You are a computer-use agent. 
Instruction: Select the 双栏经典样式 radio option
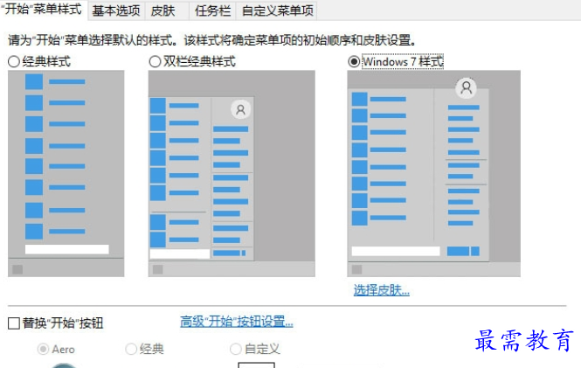coord(155,61)
